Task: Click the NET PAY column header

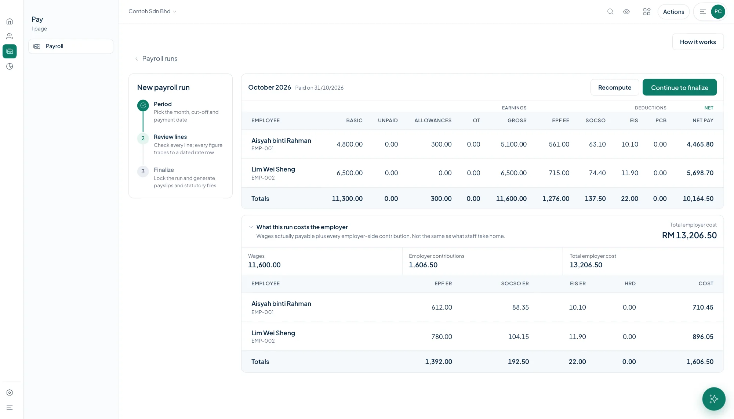Action: [x=703, y=120]
